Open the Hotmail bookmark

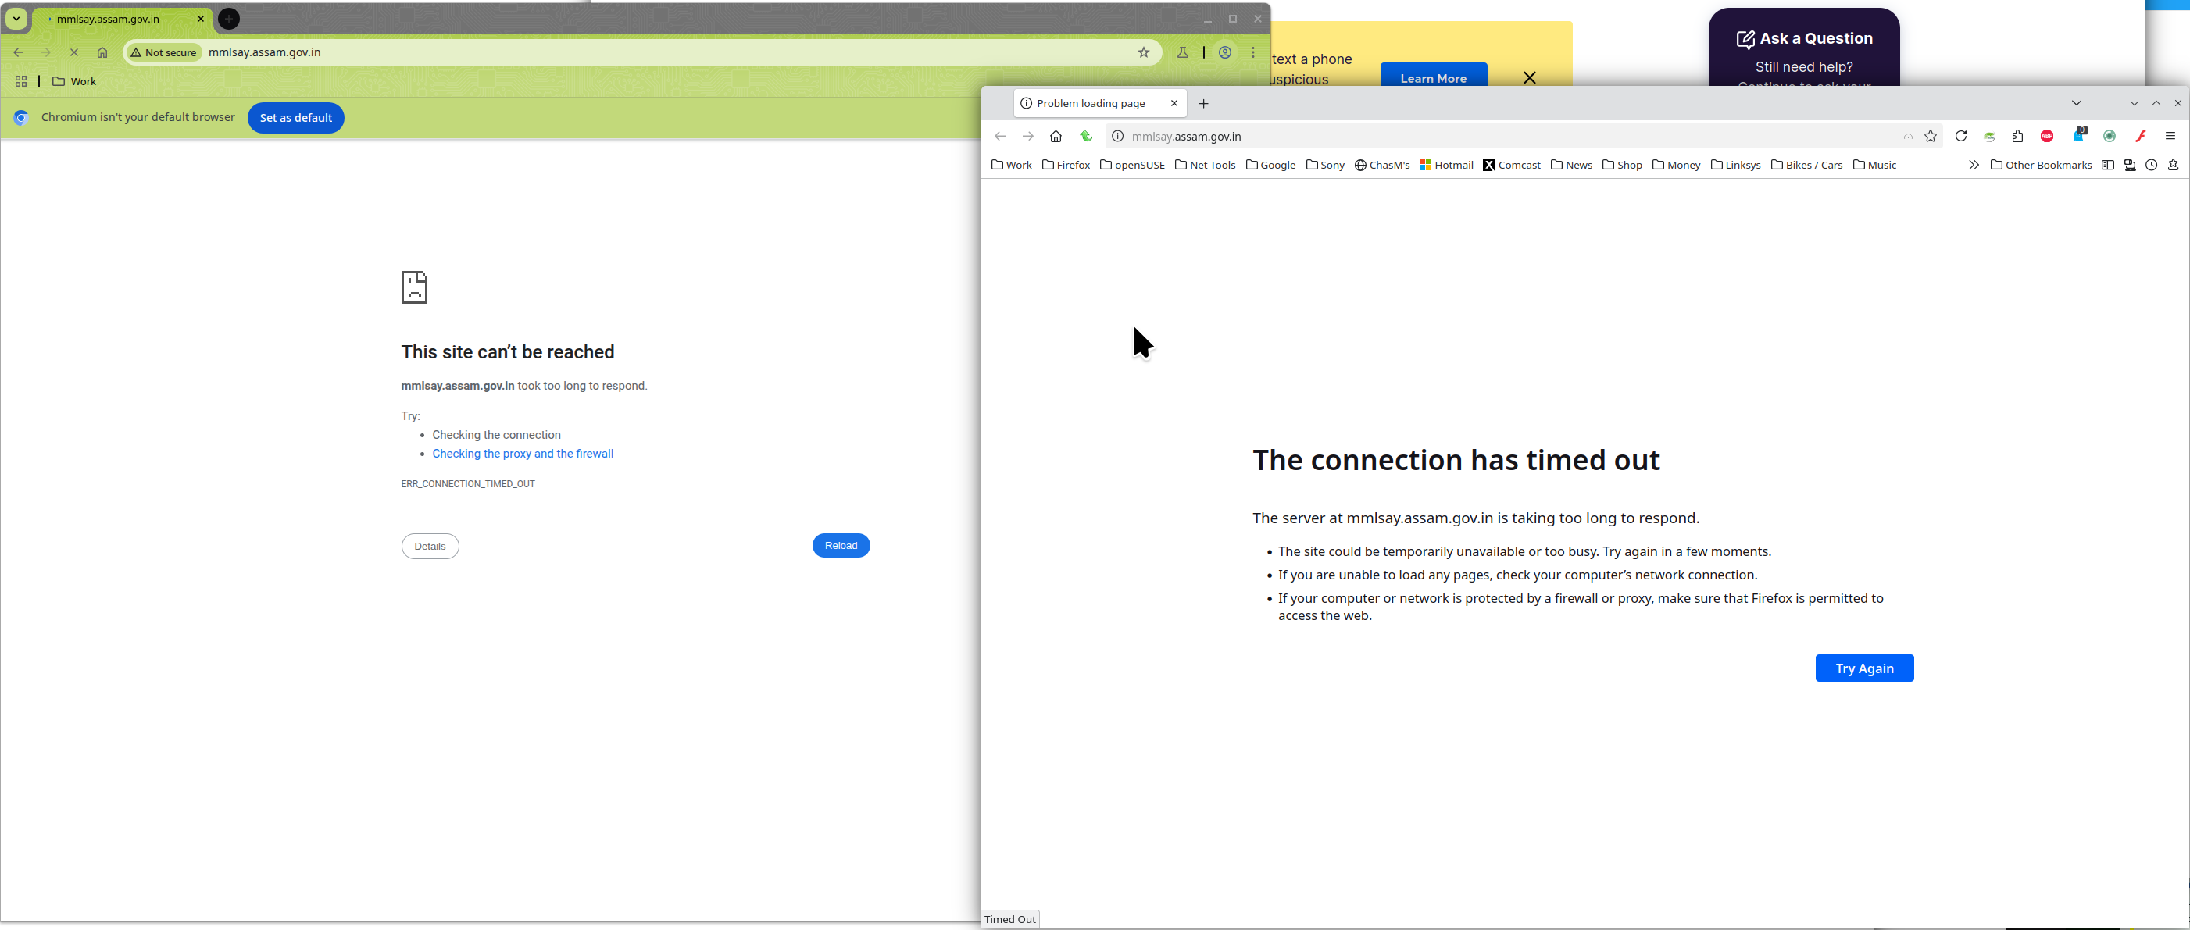[x=1446, y=166]
